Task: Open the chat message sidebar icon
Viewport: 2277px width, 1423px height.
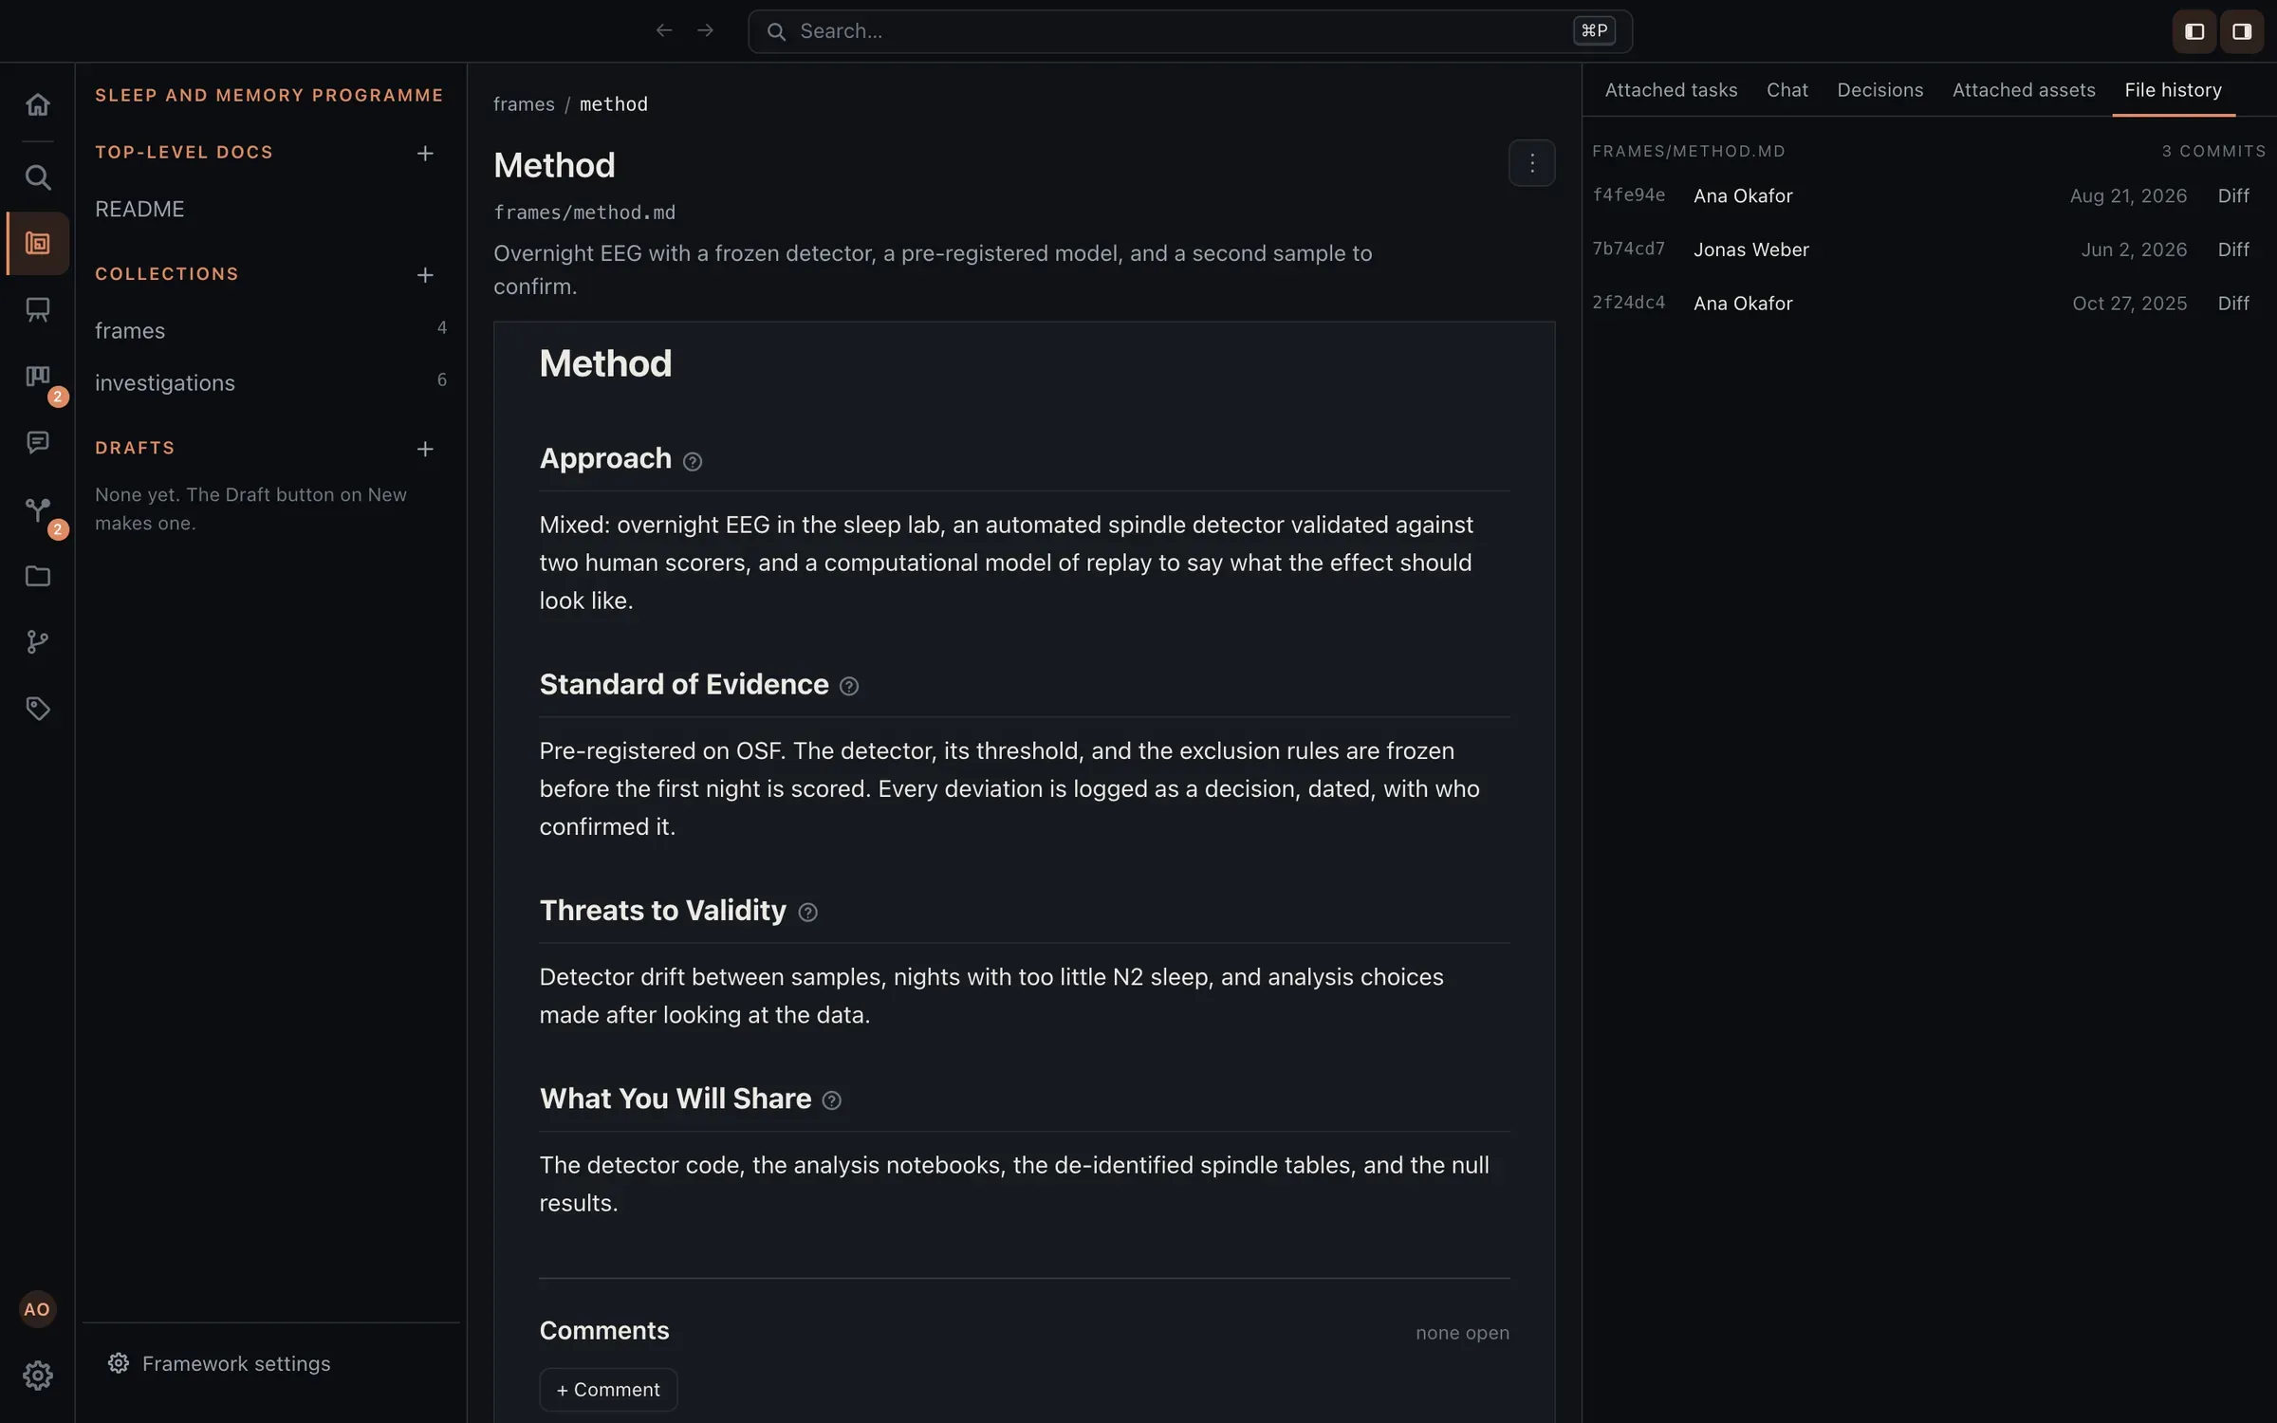Action: coord(37,443)
